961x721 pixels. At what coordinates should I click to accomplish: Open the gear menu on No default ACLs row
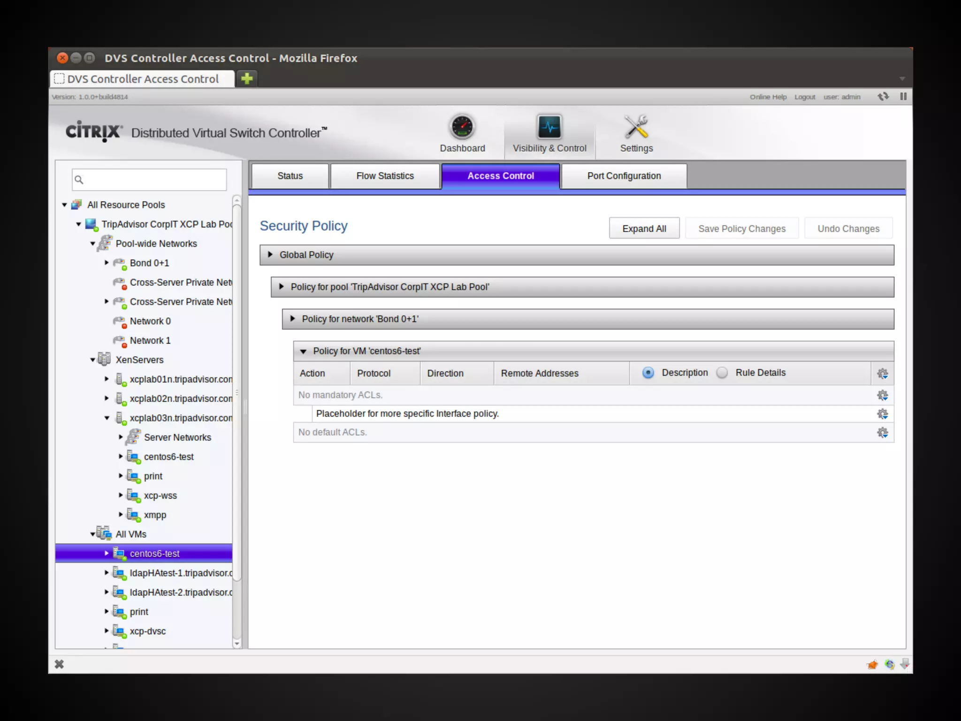tap(882, 432)
